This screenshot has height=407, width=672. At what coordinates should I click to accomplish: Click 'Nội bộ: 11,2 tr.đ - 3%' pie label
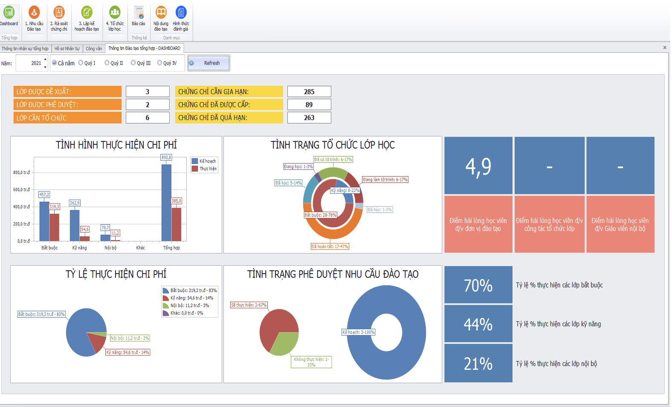pos(130,338)
